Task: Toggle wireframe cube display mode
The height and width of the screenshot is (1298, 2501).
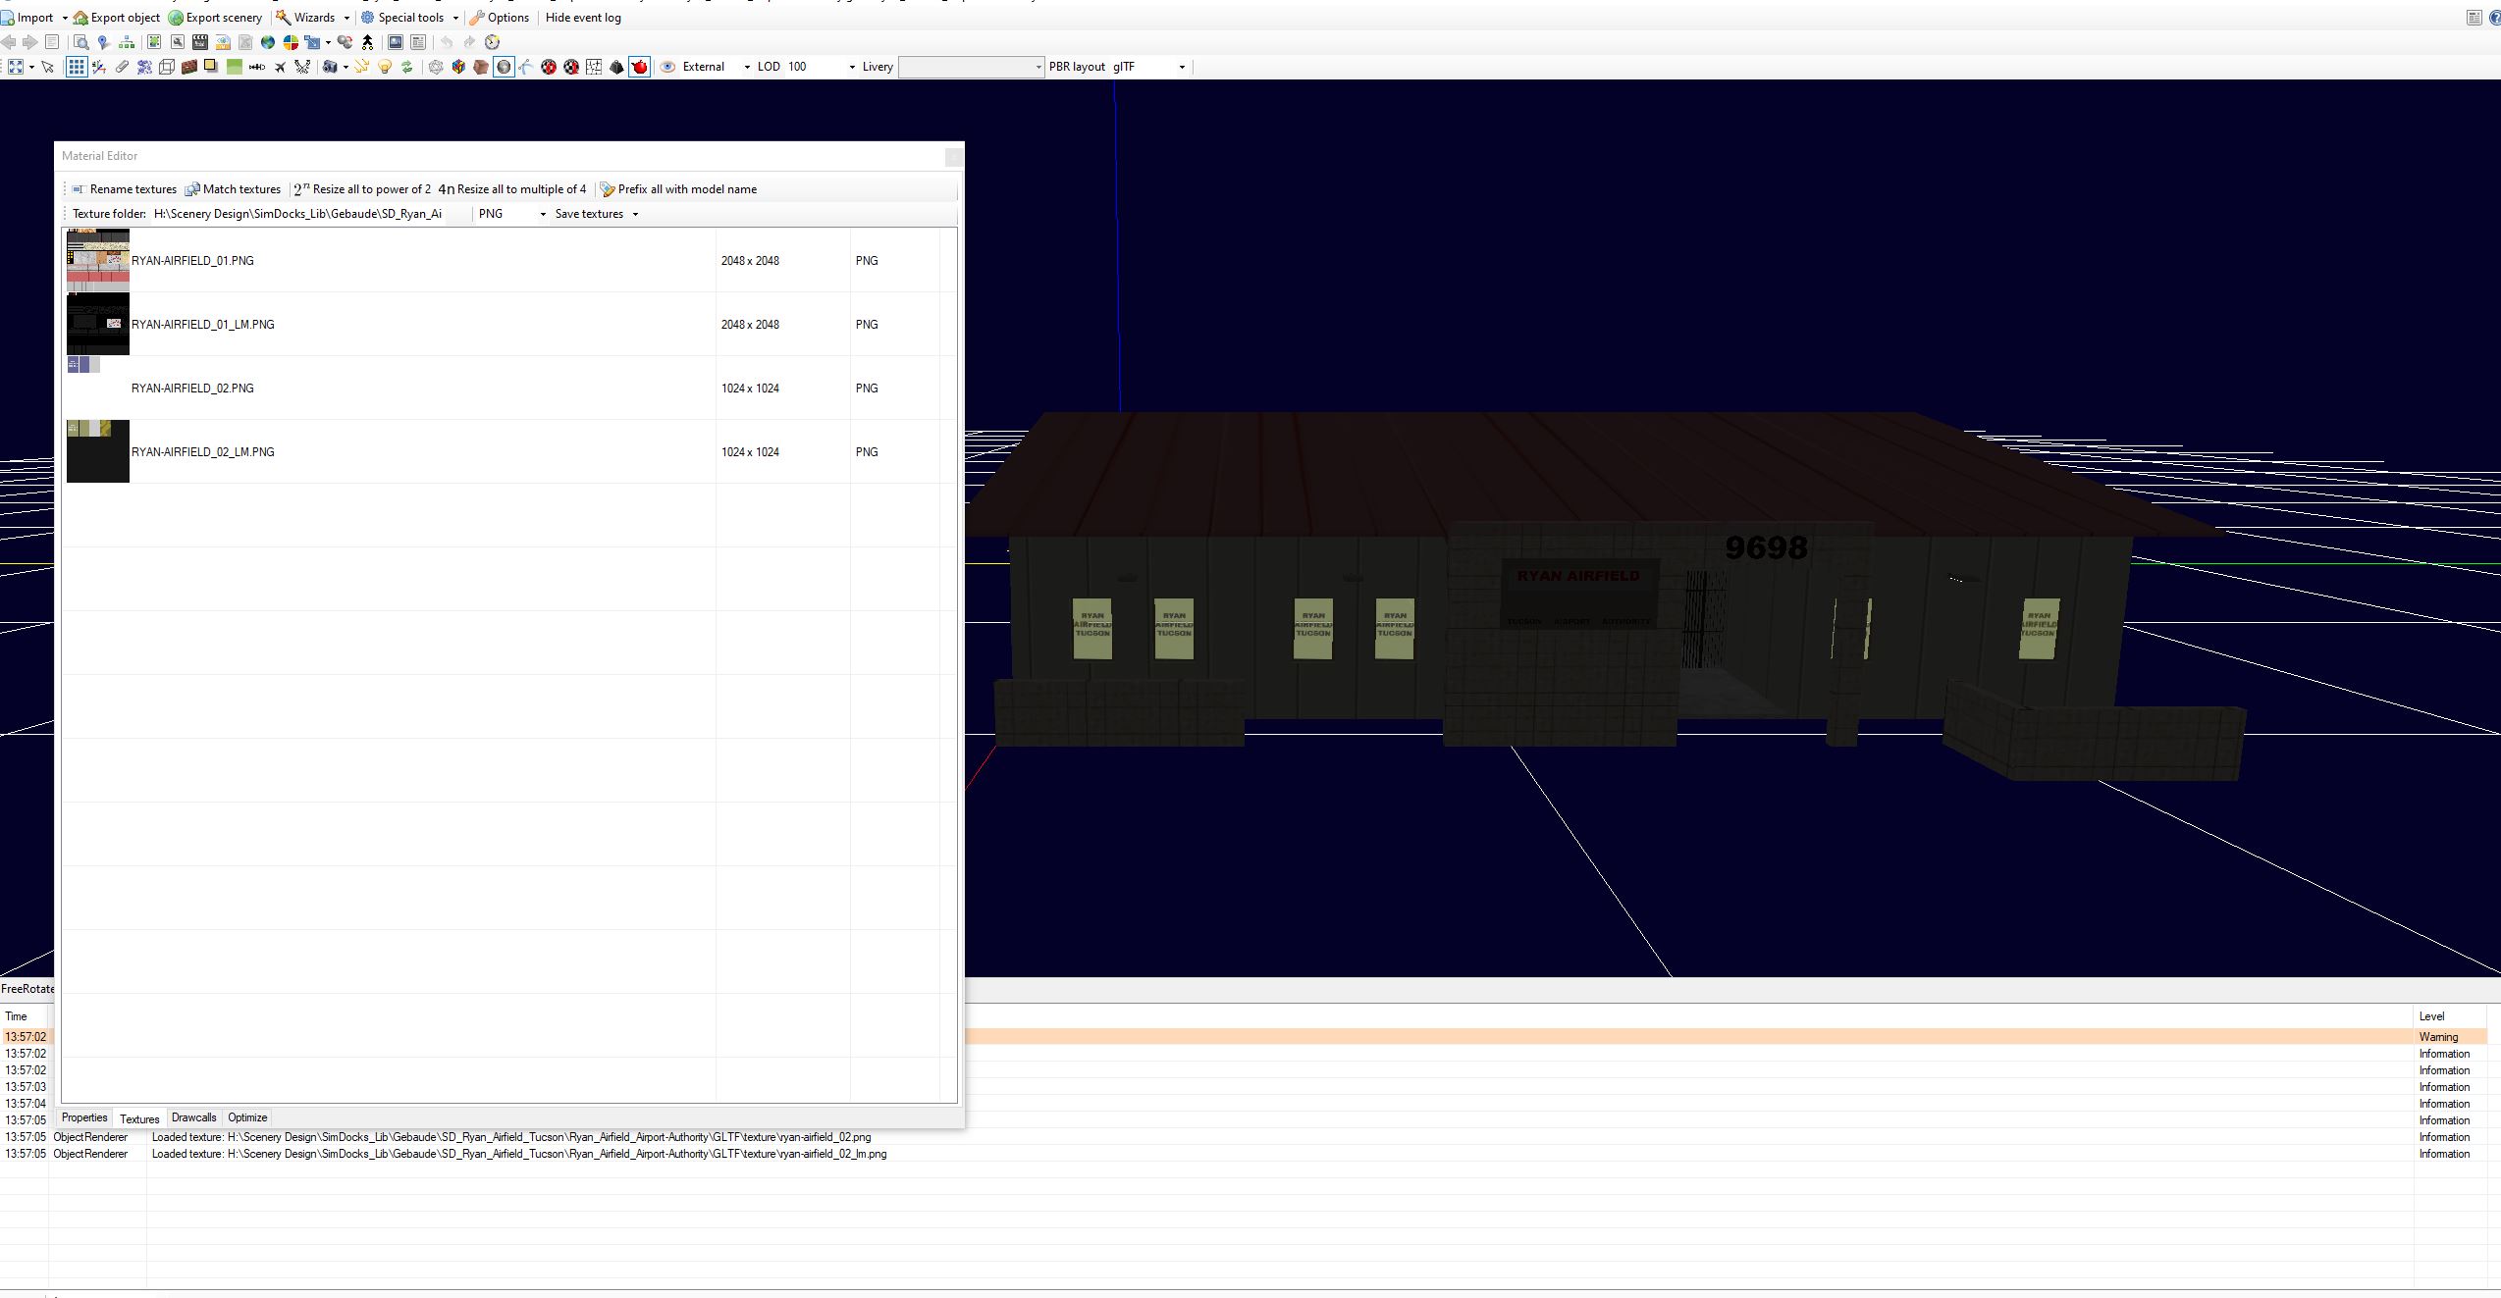Action: (x=167, y=67)
